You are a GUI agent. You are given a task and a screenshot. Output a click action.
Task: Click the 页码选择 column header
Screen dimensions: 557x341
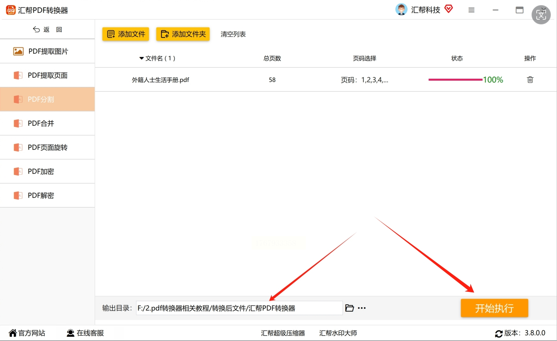[365, 58]
